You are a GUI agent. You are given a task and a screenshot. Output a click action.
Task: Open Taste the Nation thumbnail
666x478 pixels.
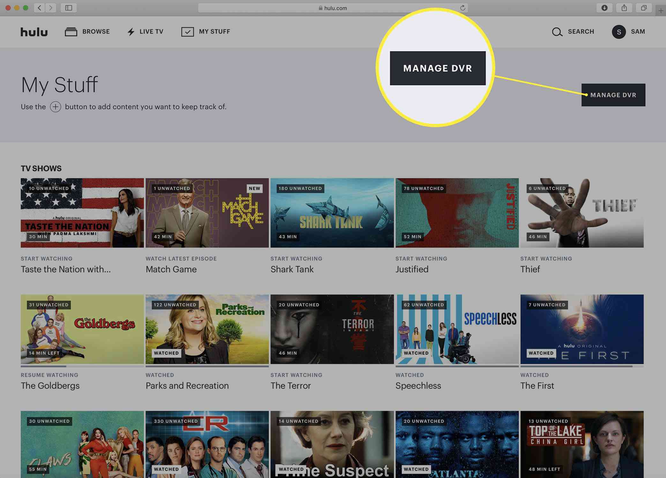click(82, 213)
